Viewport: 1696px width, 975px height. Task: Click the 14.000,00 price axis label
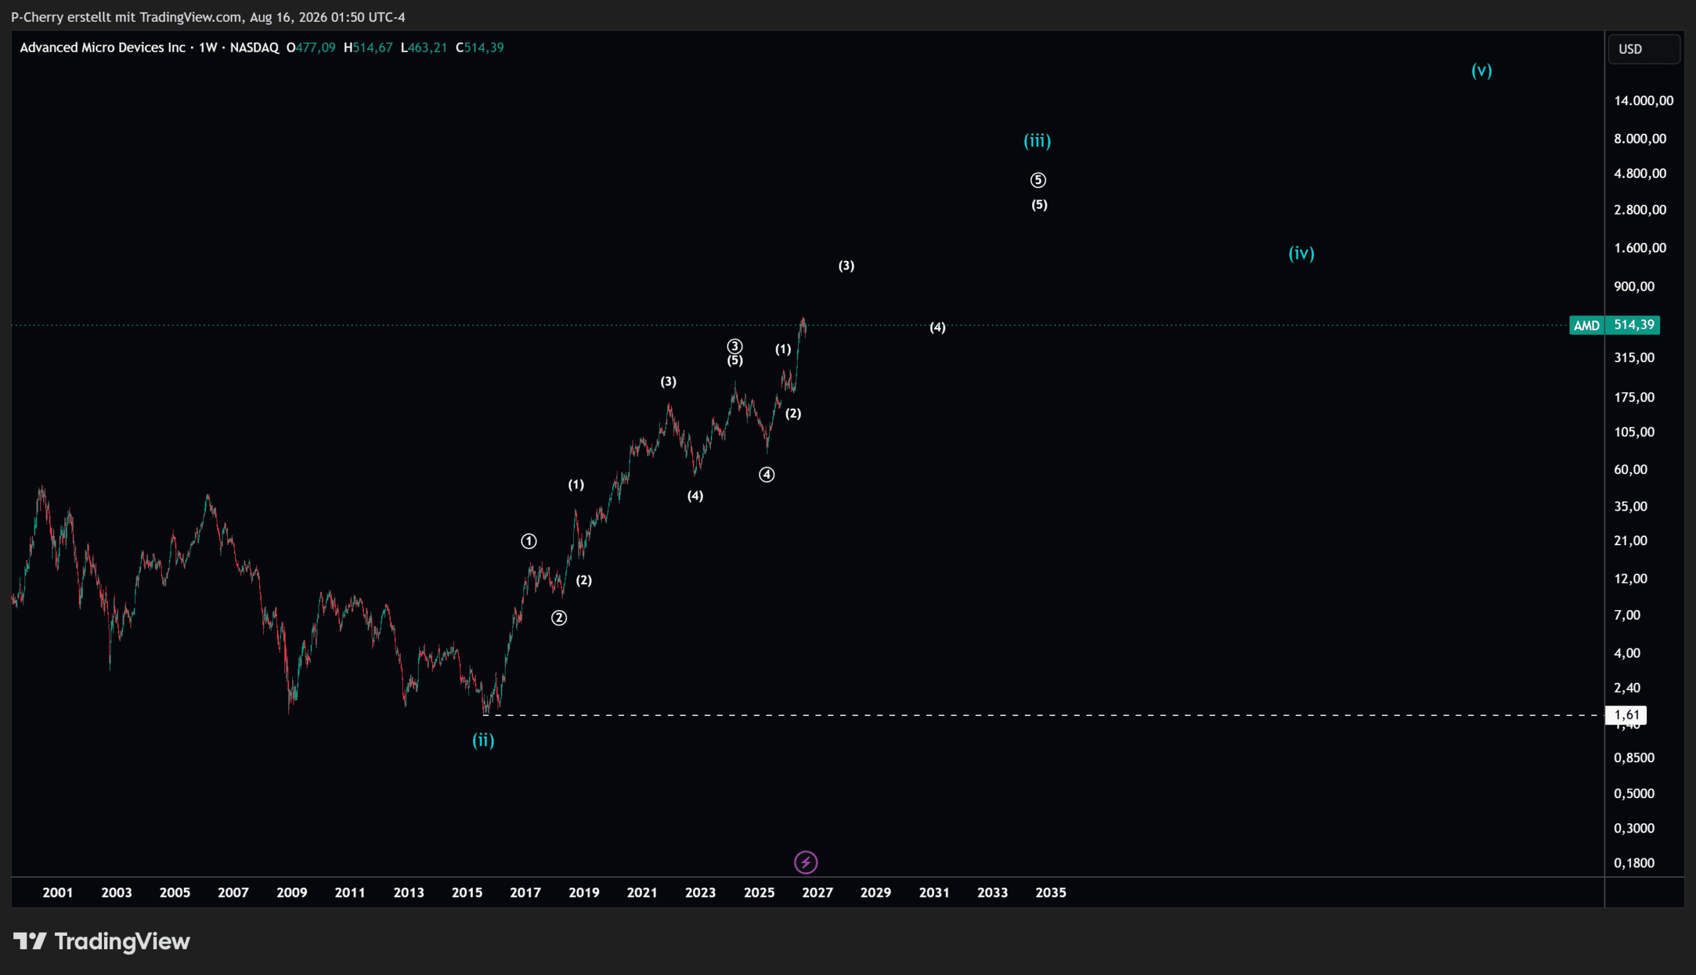click(x=1644, y=101)
